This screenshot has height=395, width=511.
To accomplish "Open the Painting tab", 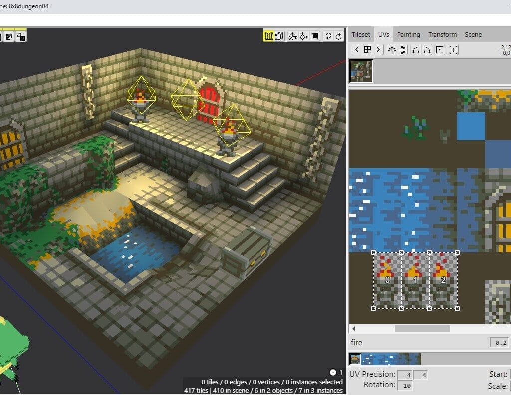I will (408, 34).
